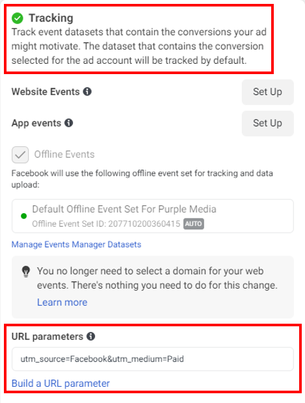The width and height of the screenshot is (305, 403).
Task: Toggle the Offline Events checkbox
Action: [20, 155]
